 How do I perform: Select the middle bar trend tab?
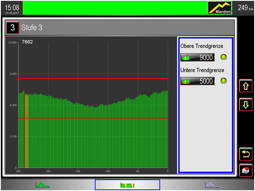[127, 185]
